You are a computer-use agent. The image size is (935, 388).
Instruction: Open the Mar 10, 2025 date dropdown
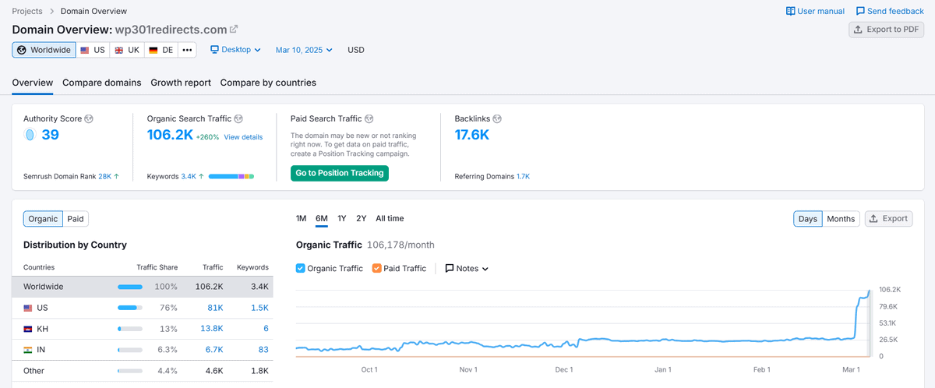click(304, 50)
